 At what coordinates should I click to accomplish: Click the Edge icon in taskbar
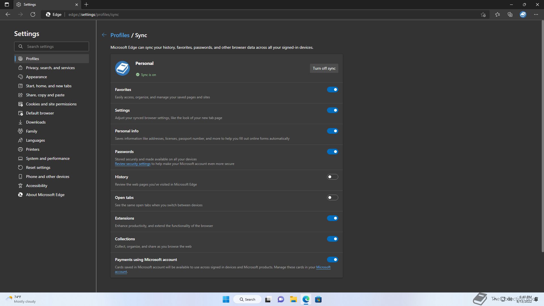click(306, 299)
